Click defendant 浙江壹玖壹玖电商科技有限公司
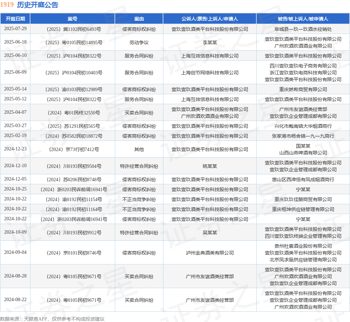Screen dimensions: 350x322 pos(303,73)
